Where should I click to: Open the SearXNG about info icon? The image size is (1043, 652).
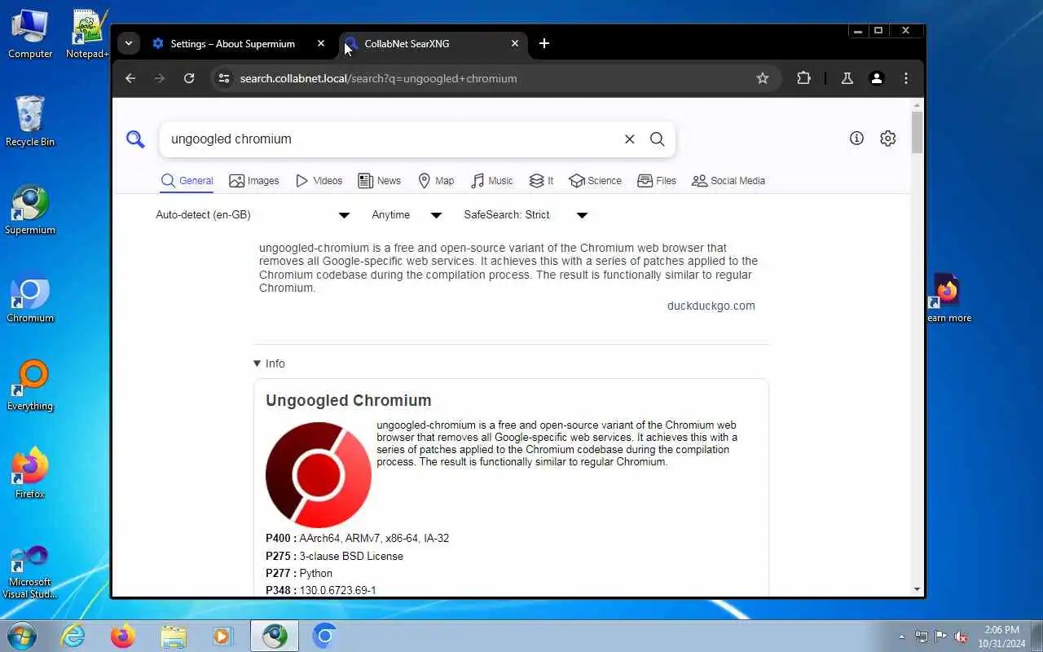(856, 139)
